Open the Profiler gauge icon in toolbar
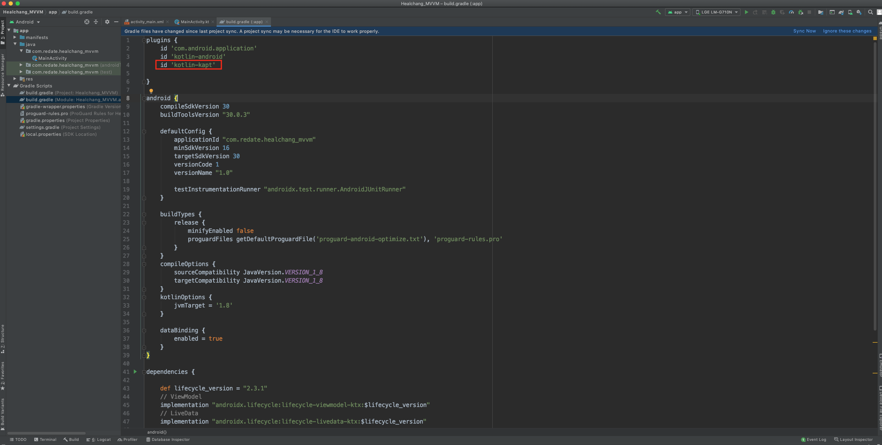The image size is (882, 445). [791, 12]
